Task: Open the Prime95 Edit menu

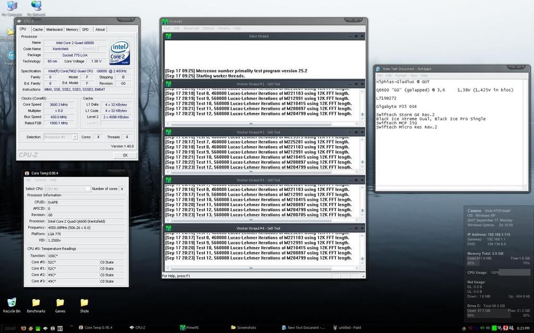Action: coord(177,28)
